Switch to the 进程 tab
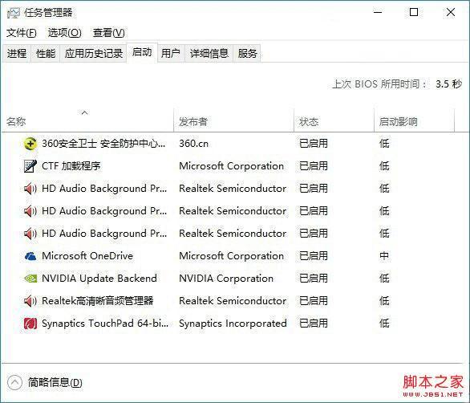 tap(17, 54)
